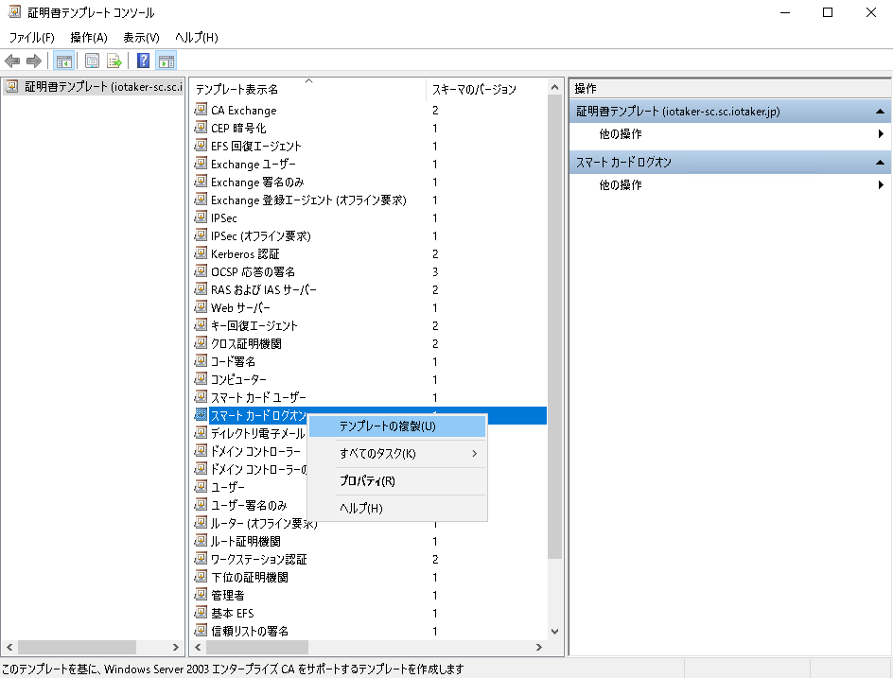
Task: Collapse the スマート カード ログオン actions section
Action: pos(879,163)
